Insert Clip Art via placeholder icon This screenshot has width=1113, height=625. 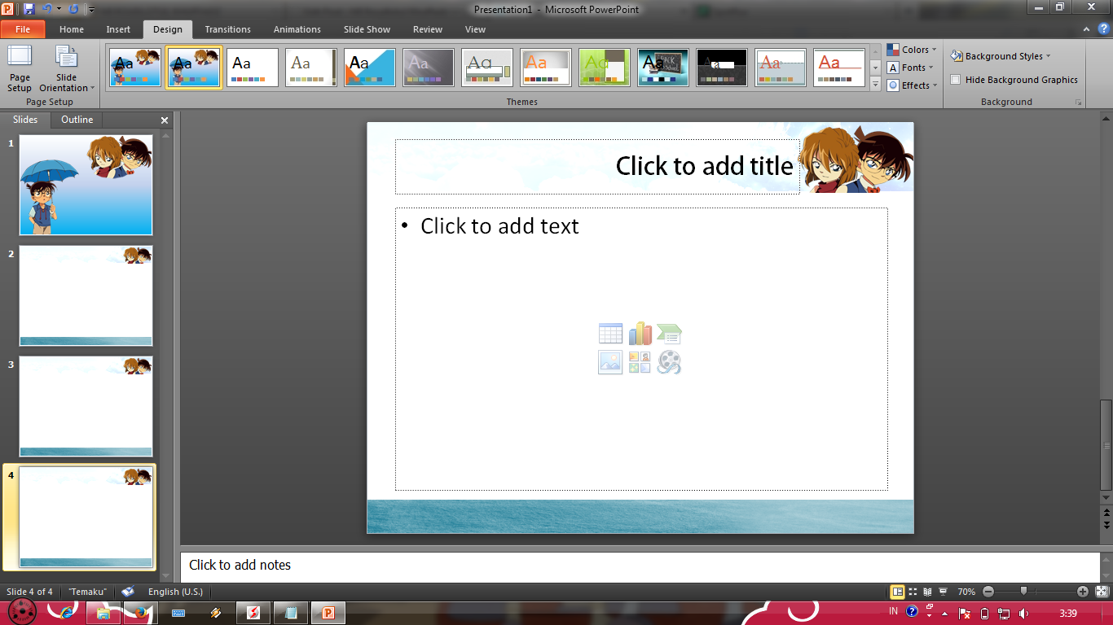click(640, 362)
